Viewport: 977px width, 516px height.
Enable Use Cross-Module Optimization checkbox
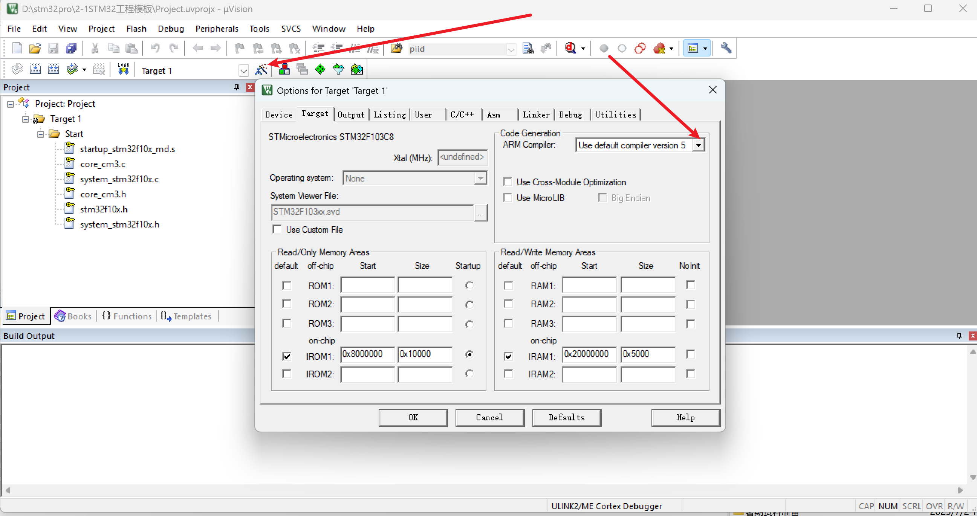coord(508,182)
